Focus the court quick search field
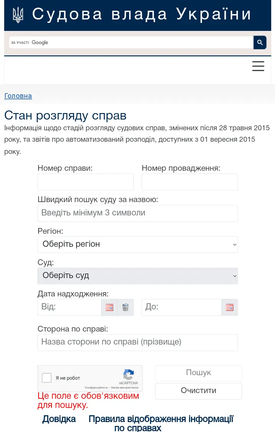275x432 pixels. (137, 213)
